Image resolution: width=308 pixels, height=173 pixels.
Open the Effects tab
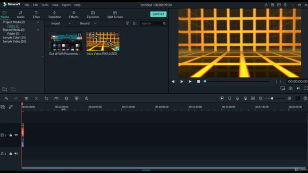coord(74,15)
